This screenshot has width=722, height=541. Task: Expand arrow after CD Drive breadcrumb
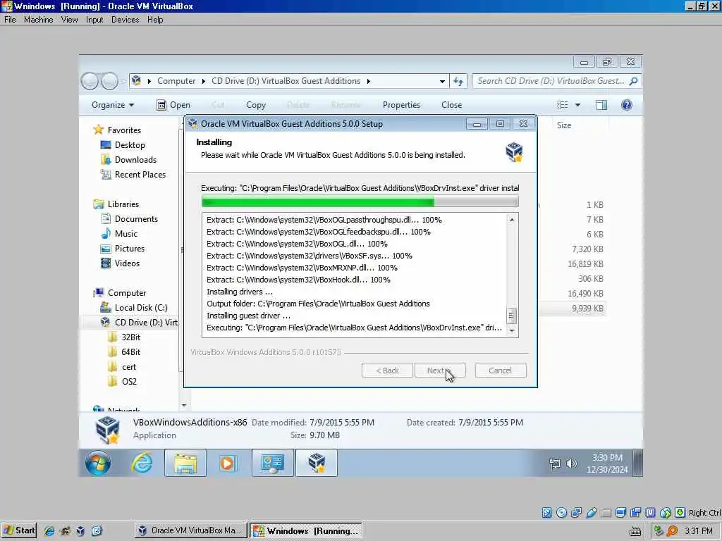click(368, 82)
